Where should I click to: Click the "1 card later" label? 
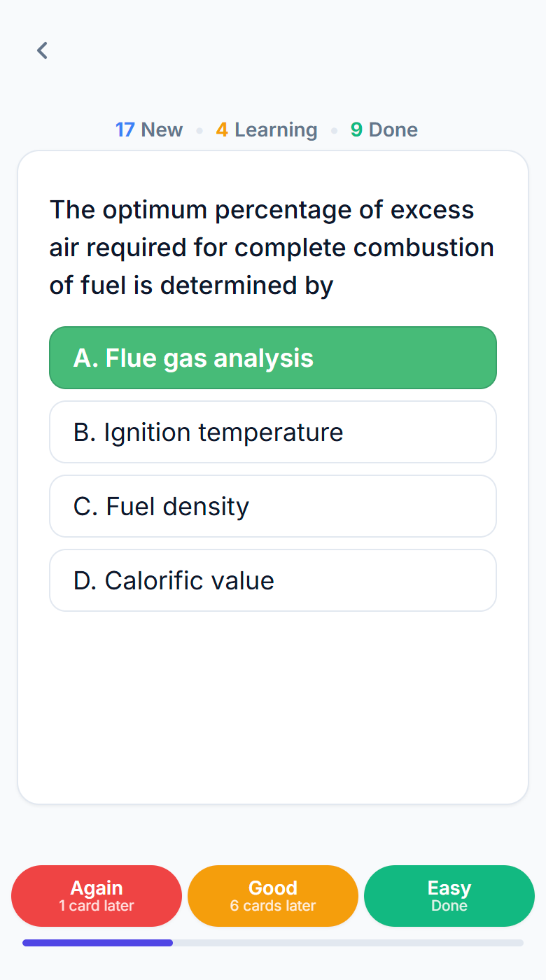(97, 906)
